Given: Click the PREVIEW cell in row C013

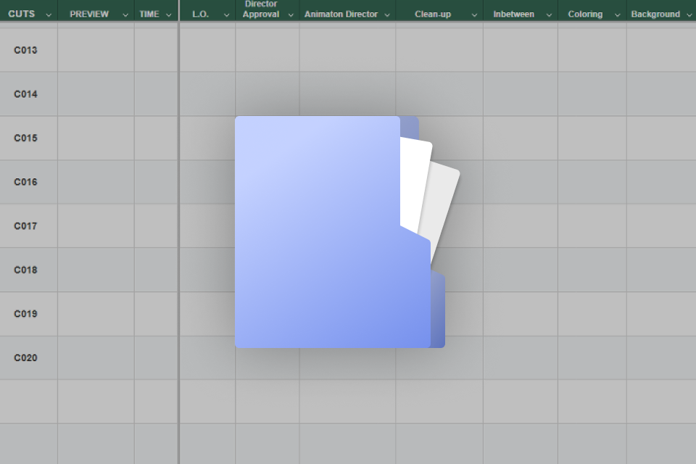Looking at the screenshot, I should tap(96, 50).
